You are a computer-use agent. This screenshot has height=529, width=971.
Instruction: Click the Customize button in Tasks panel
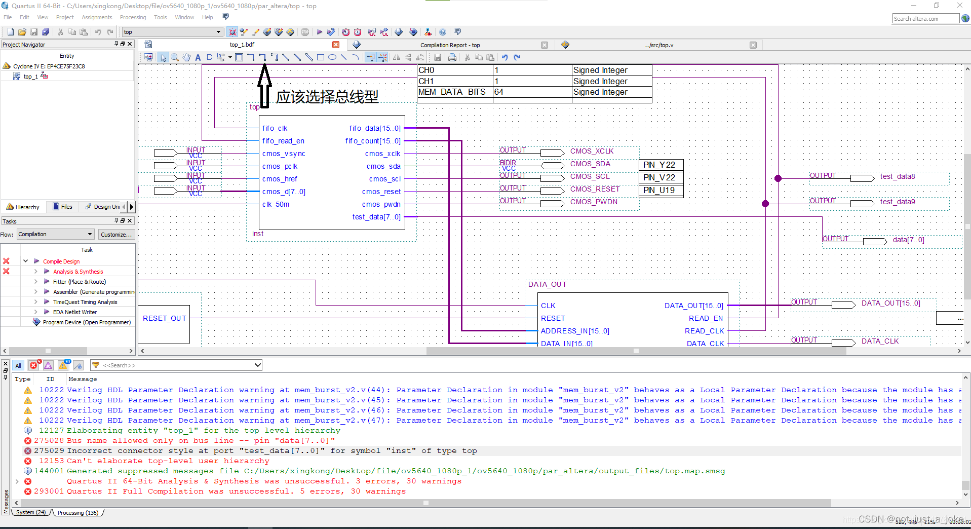(x=116, y=234)
